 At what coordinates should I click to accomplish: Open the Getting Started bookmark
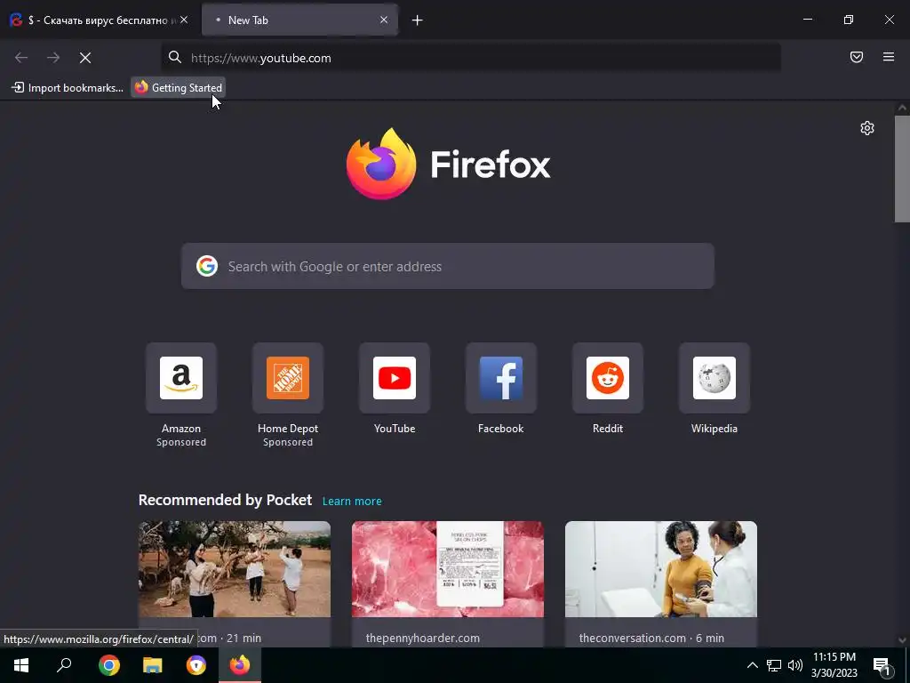click(178, 88)
